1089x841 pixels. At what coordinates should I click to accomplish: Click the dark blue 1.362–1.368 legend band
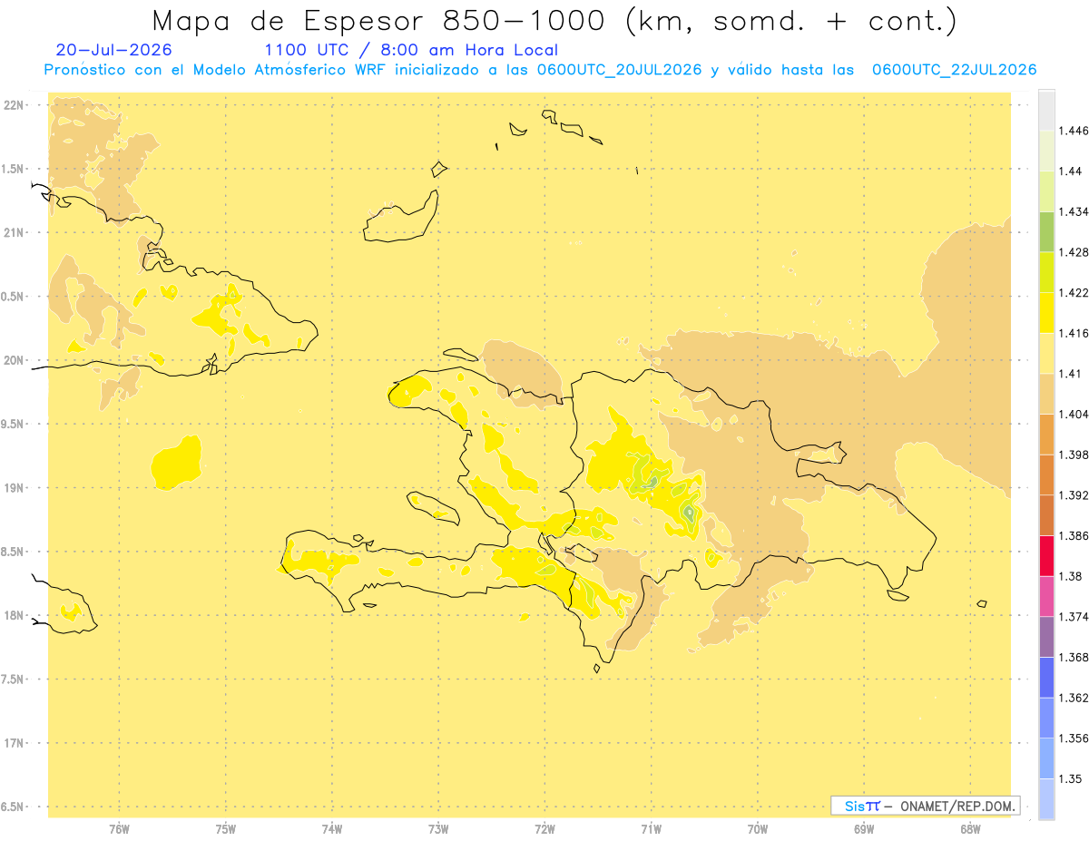[1046, 677]
